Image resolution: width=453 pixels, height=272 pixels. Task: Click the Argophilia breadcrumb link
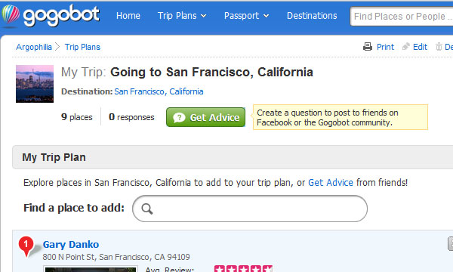(x=34, y=47)
